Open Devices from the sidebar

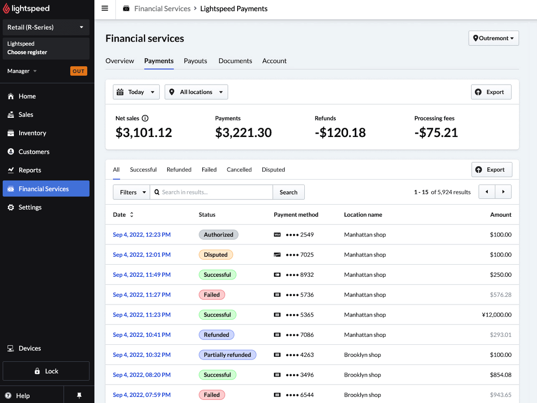coord(46,348)
